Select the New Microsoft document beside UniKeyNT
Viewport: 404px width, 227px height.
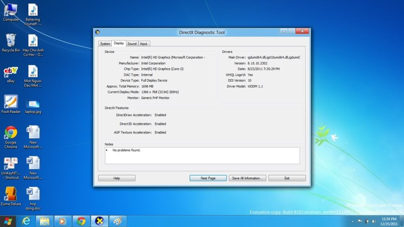coord(33,168)
